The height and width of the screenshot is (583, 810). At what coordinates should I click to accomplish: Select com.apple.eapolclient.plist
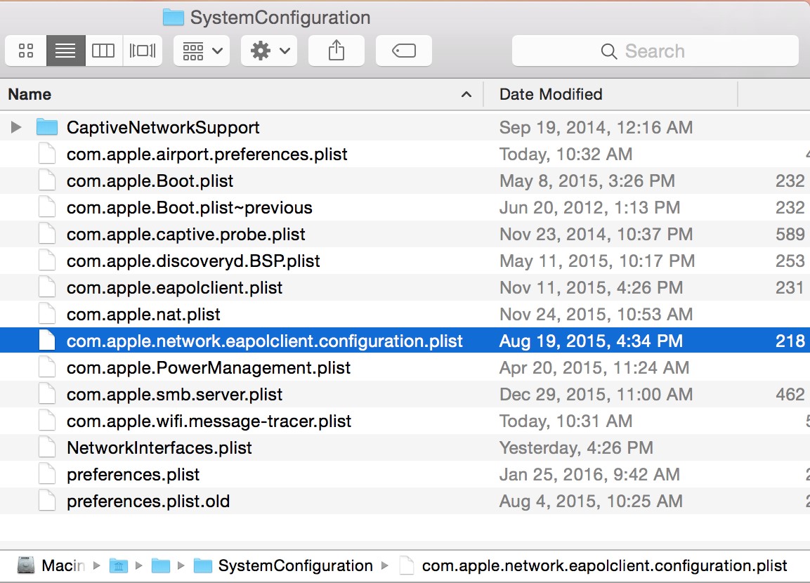click(175, 287)
